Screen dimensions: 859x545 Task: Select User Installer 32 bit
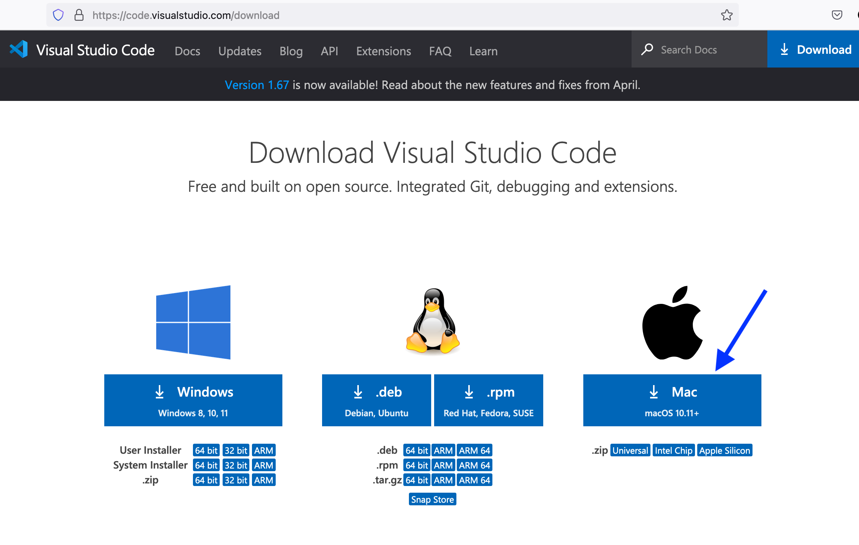(x=236, y=450)
